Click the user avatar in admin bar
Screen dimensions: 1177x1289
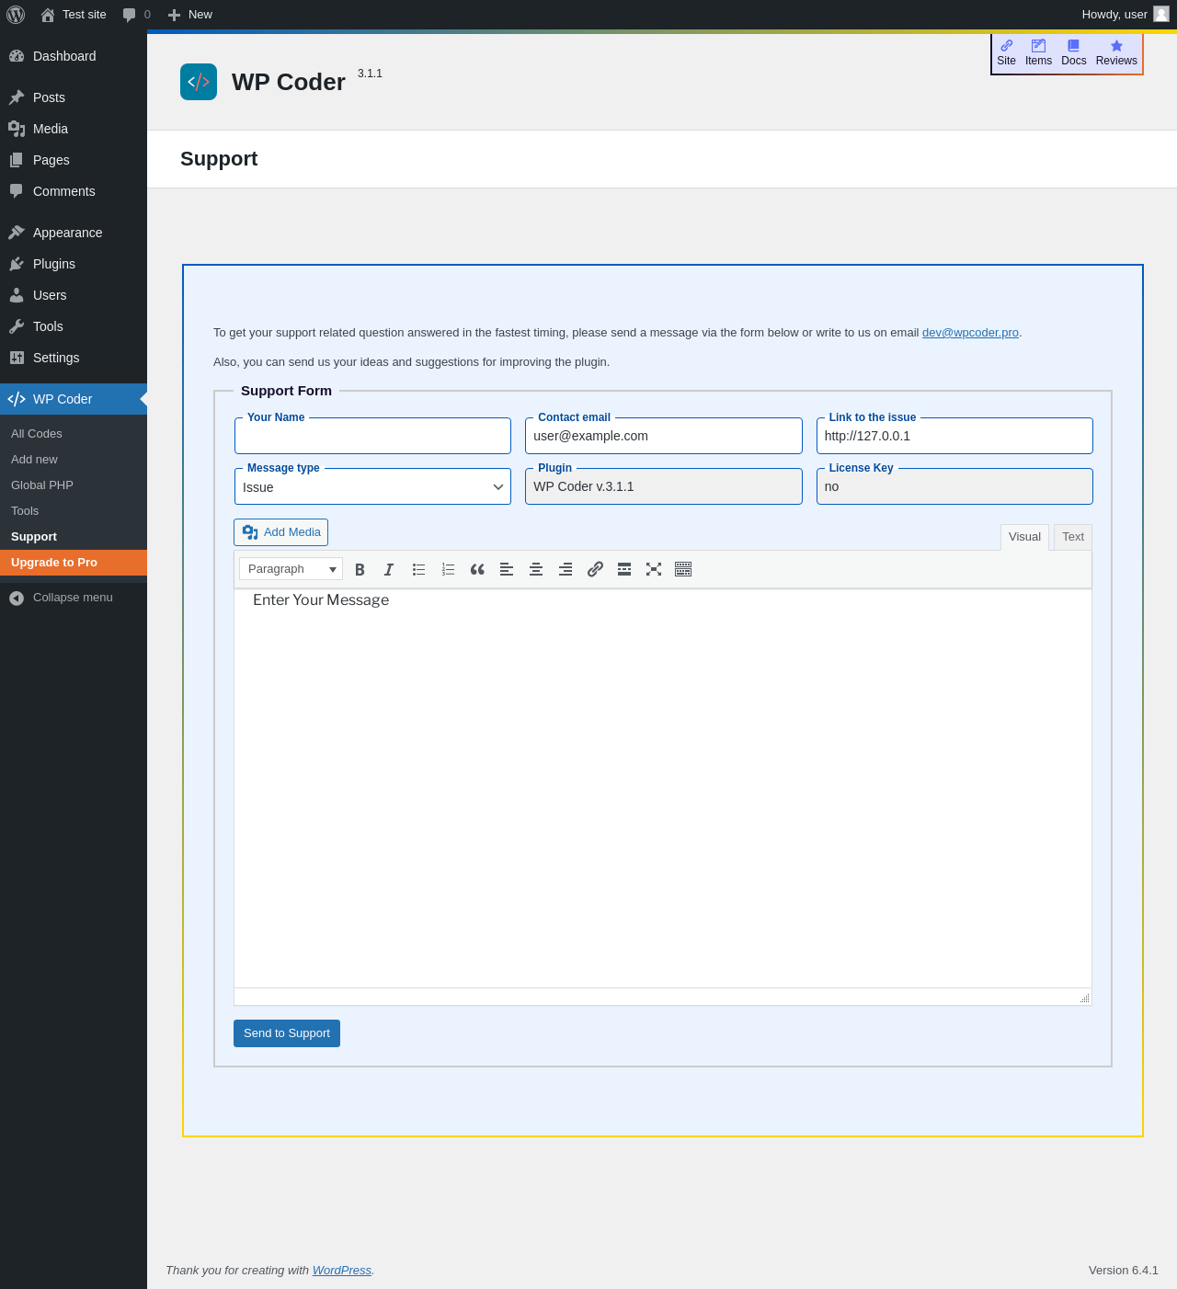[x=1161, y=14]
